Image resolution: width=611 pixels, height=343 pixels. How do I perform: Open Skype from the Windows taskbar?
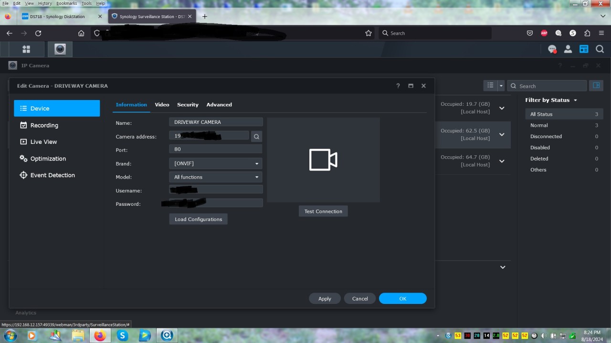click(x=123, y=335)
